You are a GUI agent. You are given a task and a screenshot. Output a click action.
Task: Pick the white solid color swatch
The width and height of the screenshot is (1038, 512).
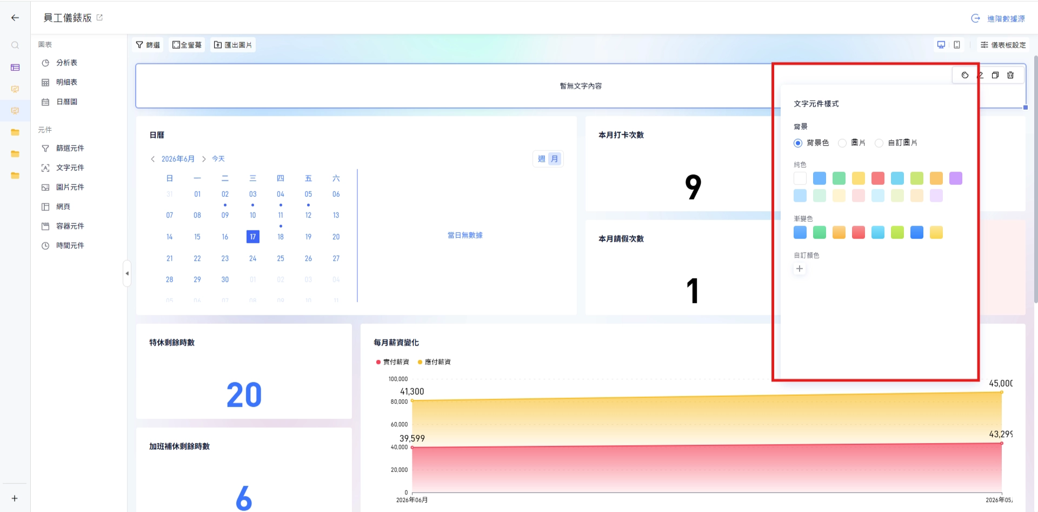800,178
